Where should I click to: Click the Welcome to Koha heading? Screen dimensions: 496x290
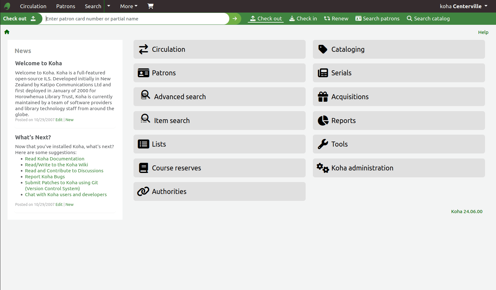[x=39, y=63]
